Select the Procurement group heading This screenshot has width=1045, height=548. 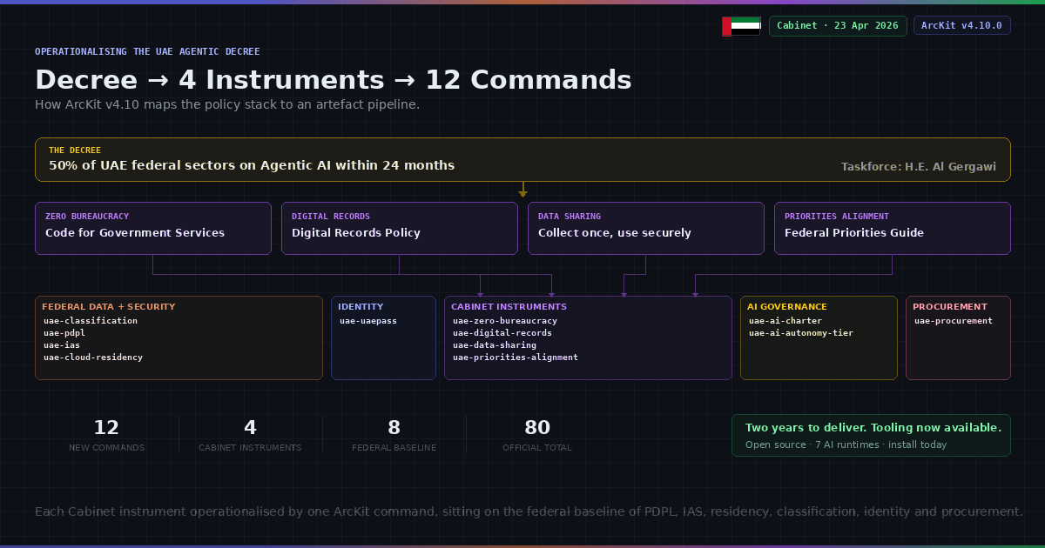[950, 307]
